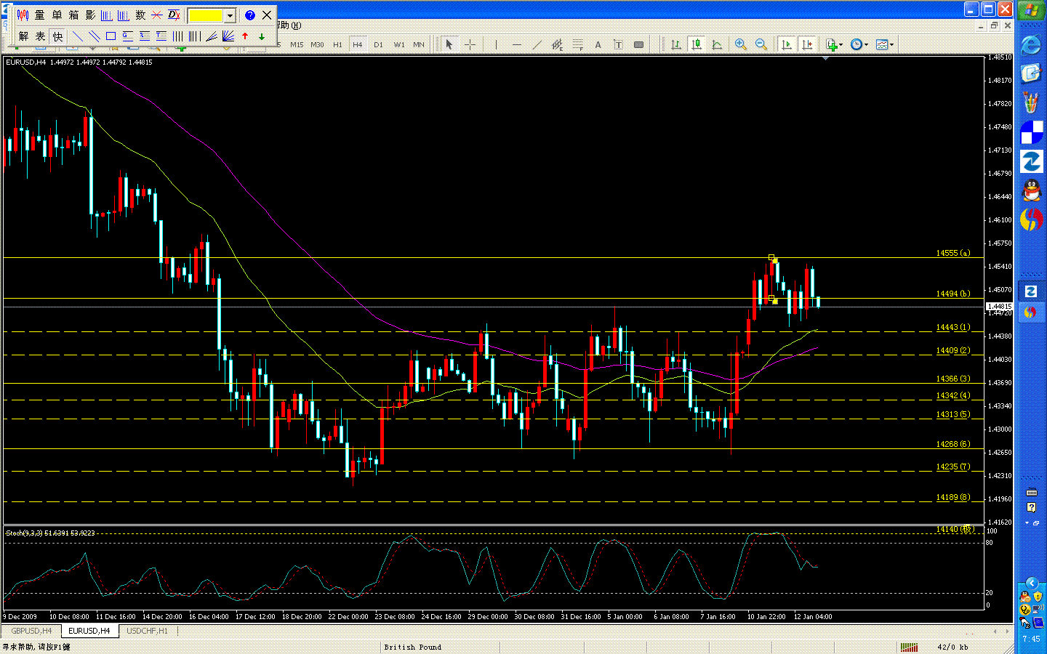Click the 单 button in floating toolbar
The height and width of the screenshot is (654, 1047).
[57, 15]
